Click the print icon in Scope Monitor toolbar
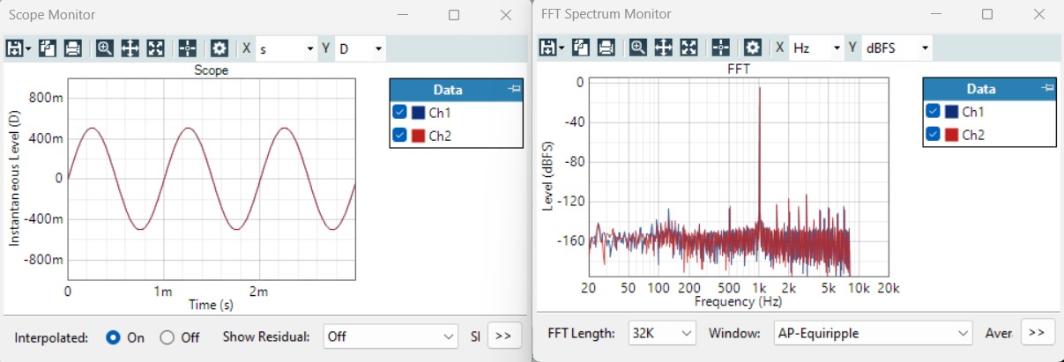 click(72, 48)
